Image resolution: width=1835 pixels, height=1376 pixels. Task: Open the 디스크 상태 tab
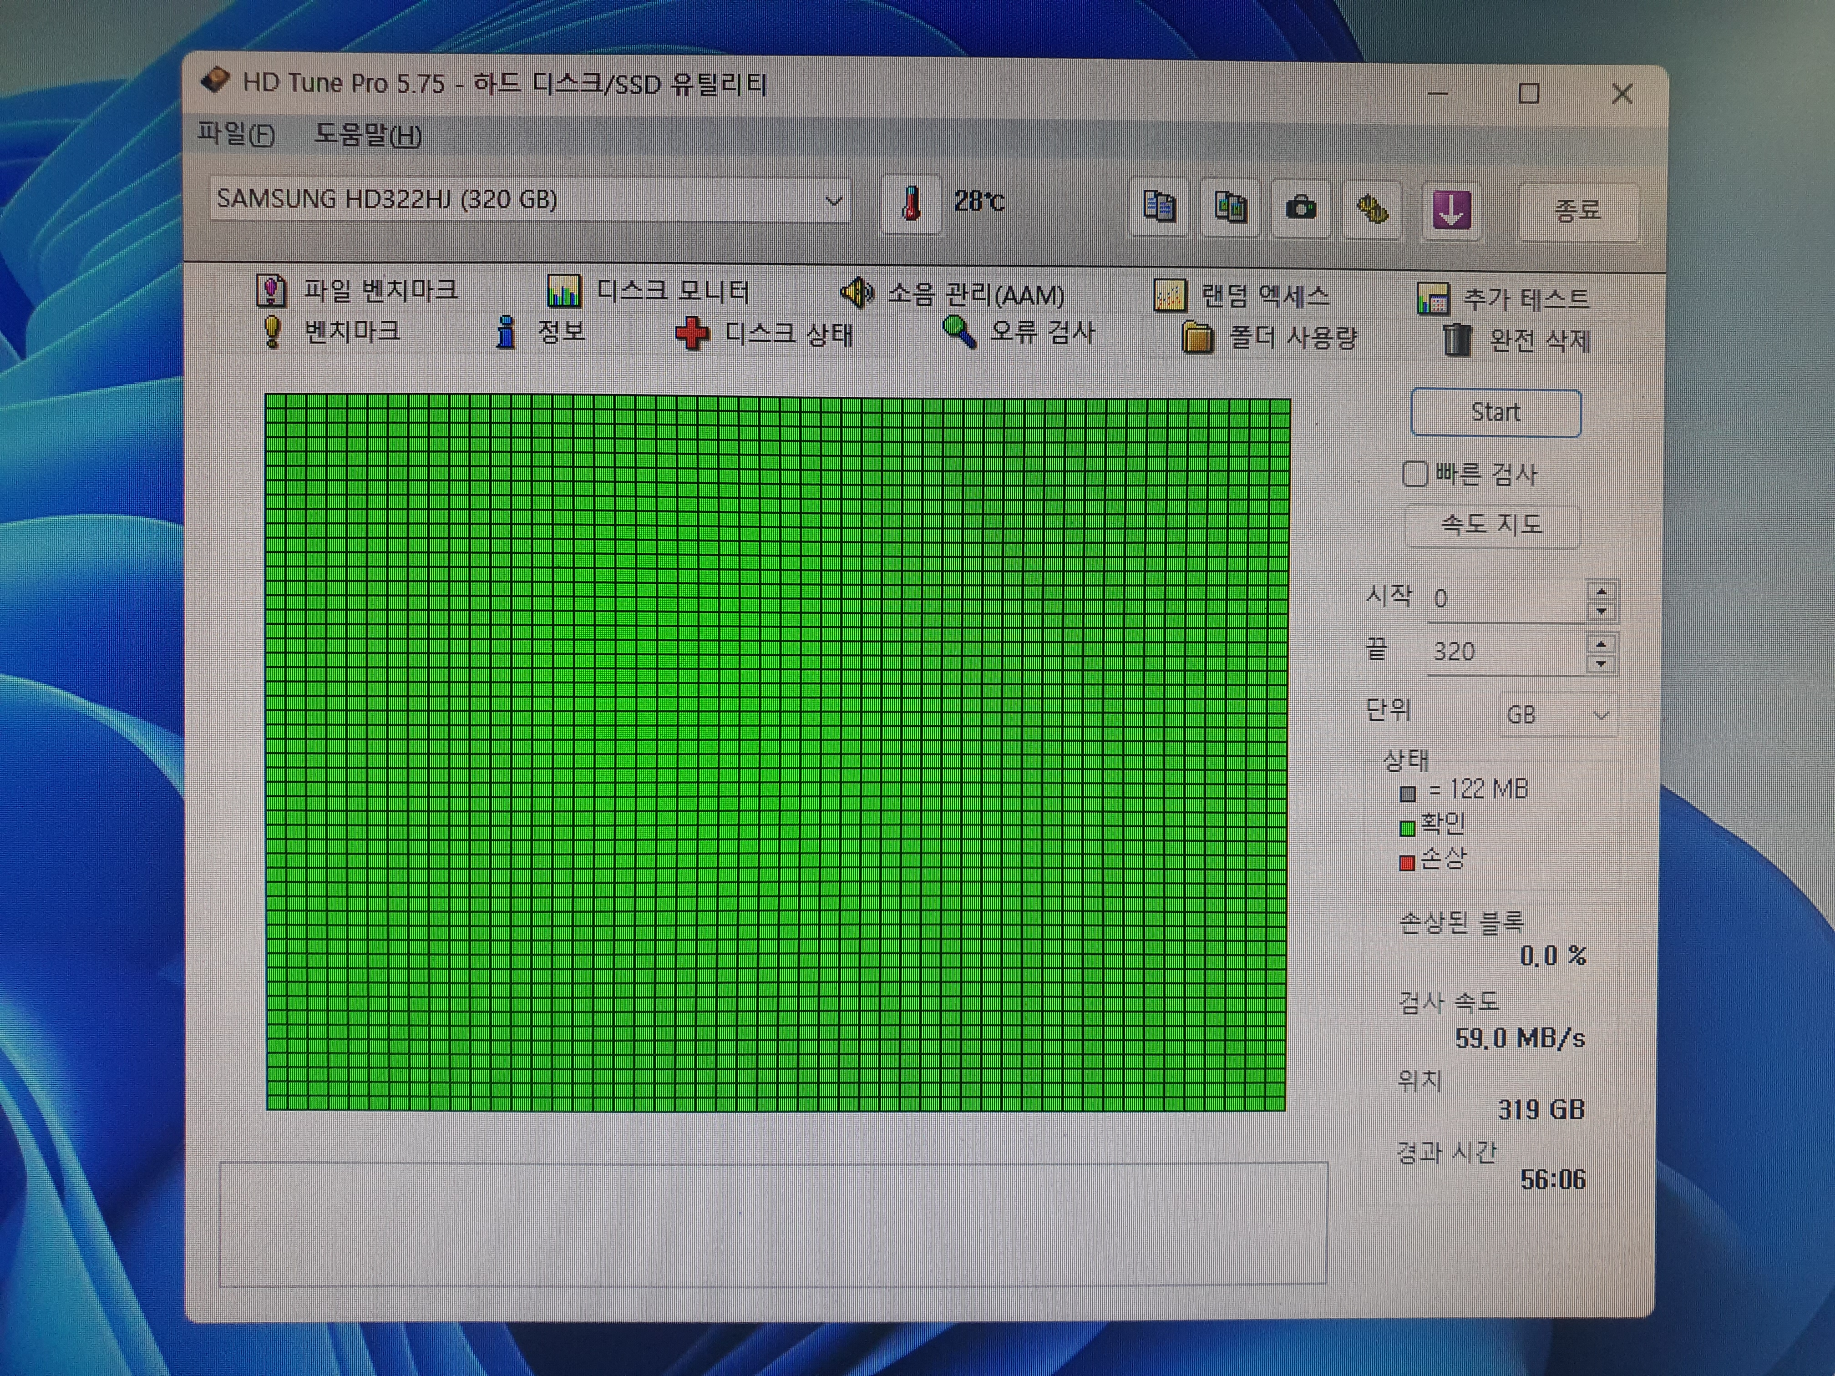click(x=764, y=334)
